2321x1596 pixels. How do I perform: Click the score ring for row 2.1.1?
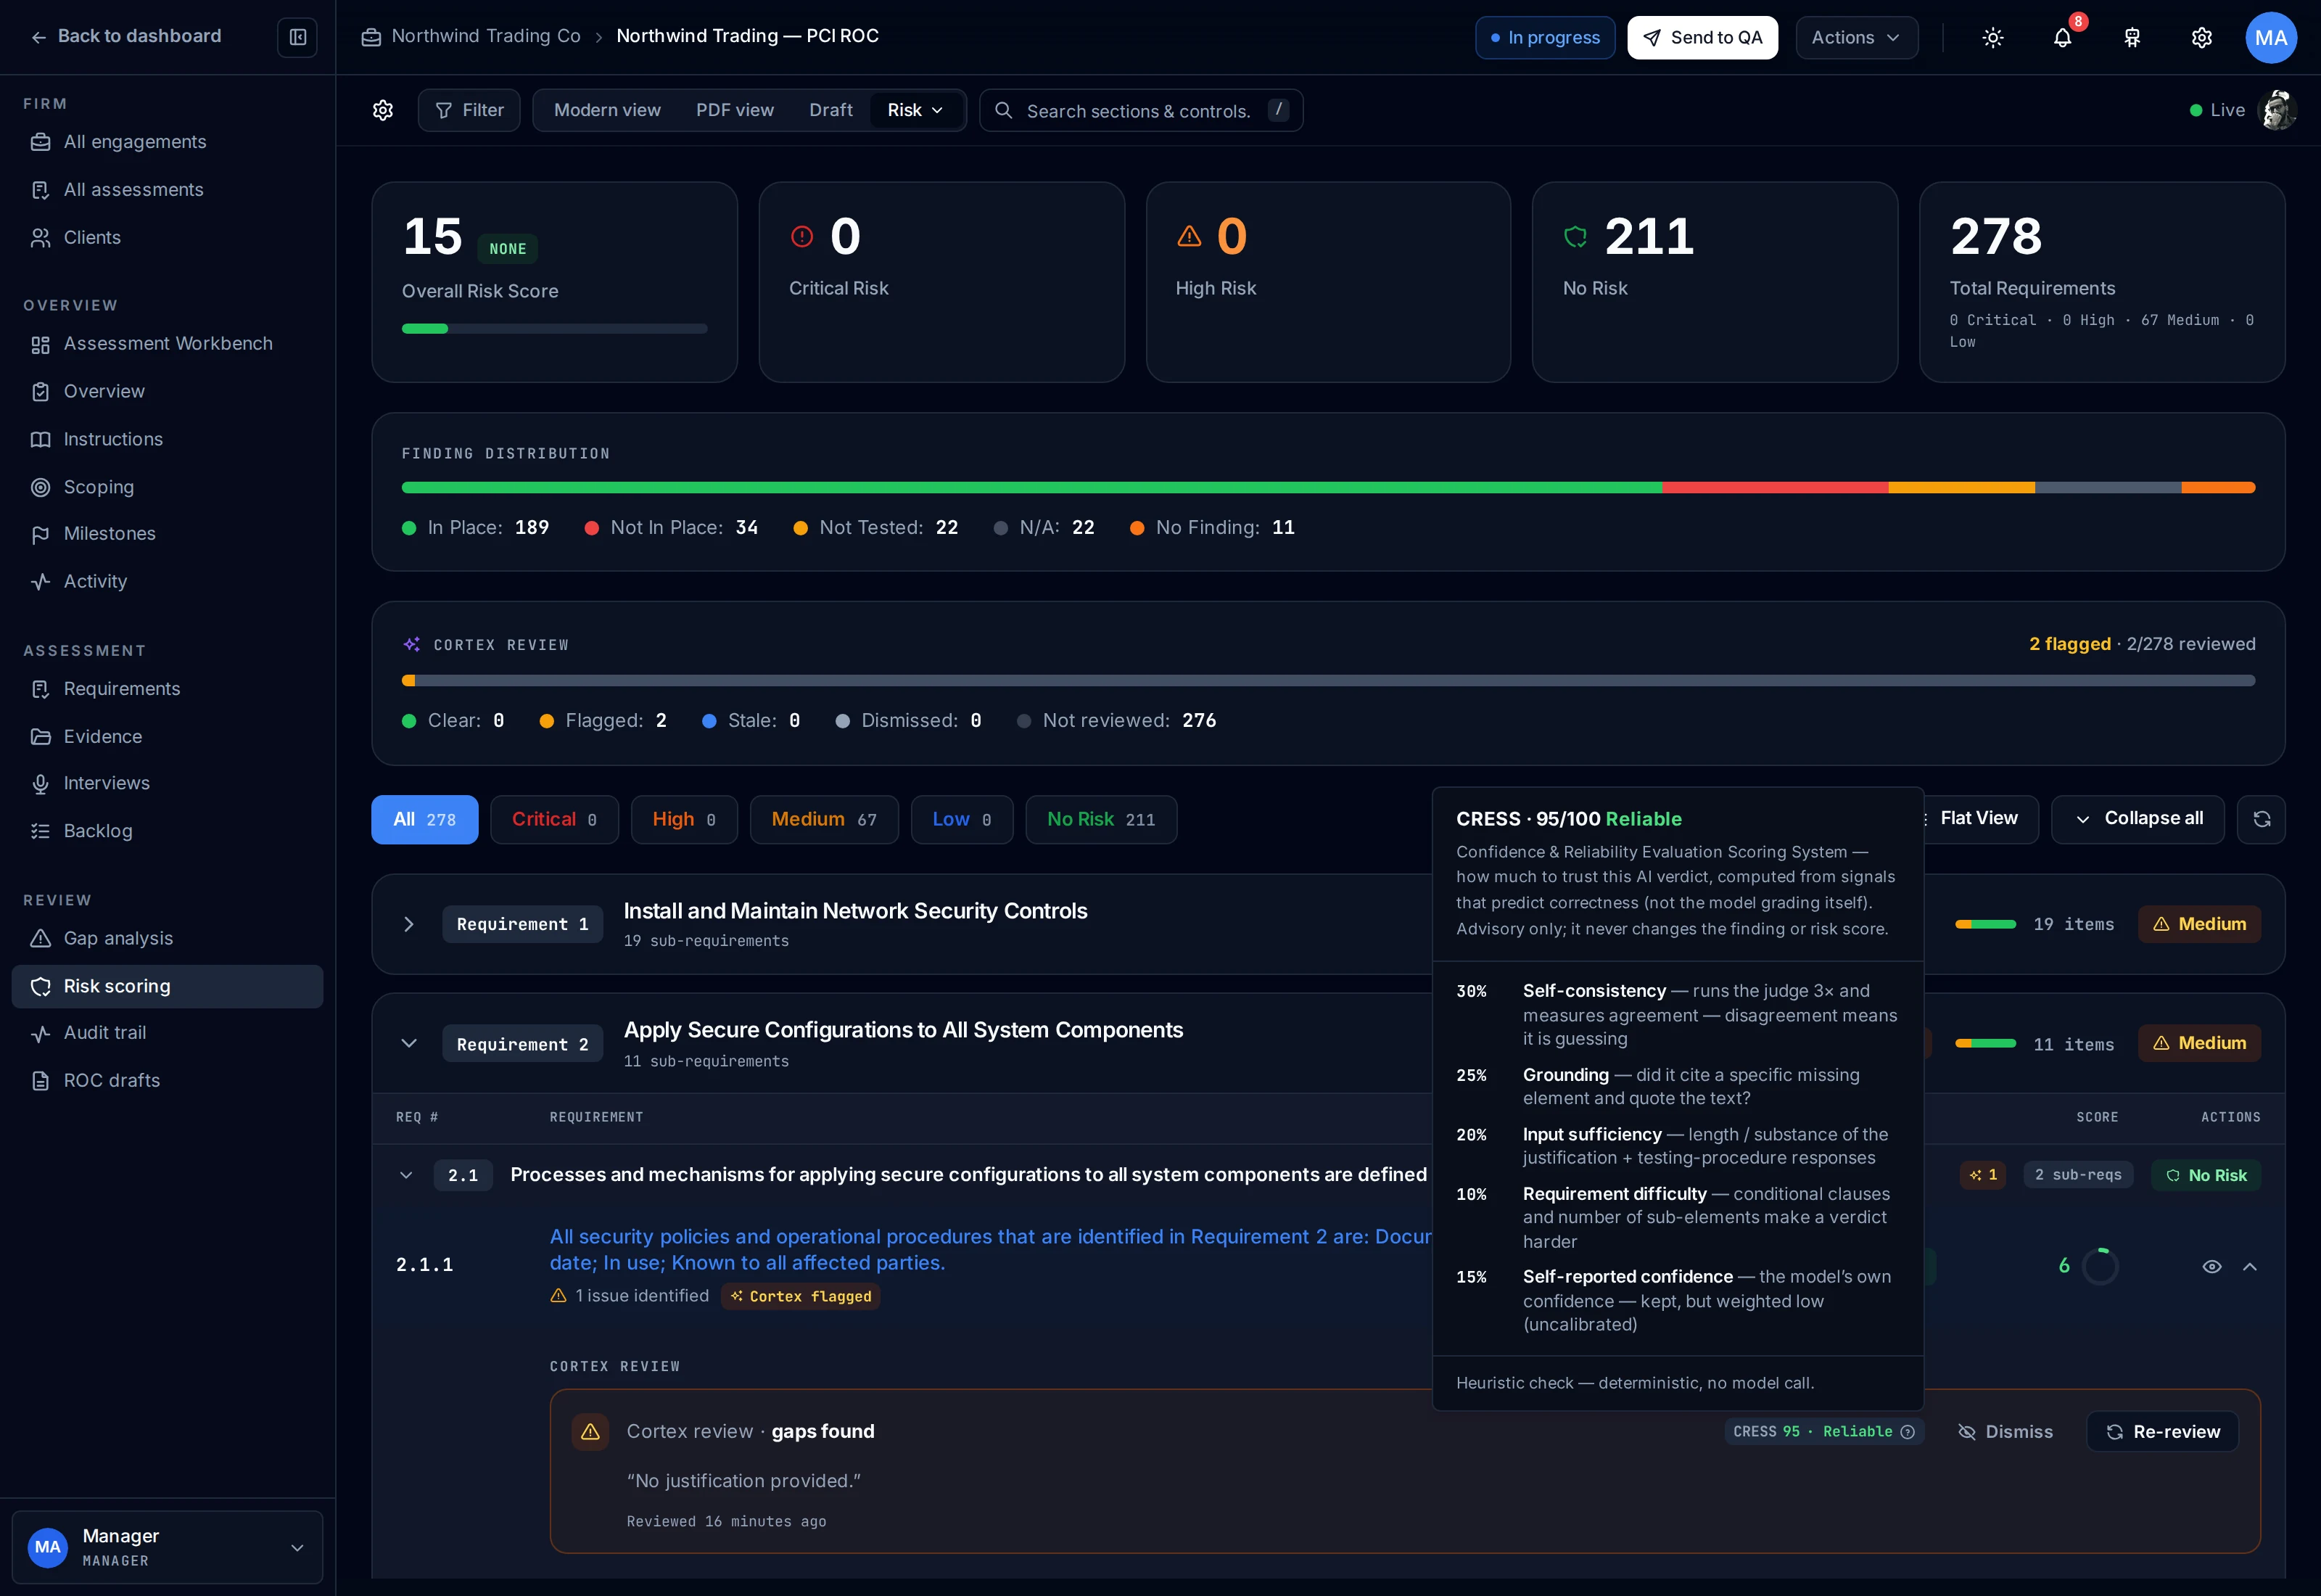tap(2099, 1267)
